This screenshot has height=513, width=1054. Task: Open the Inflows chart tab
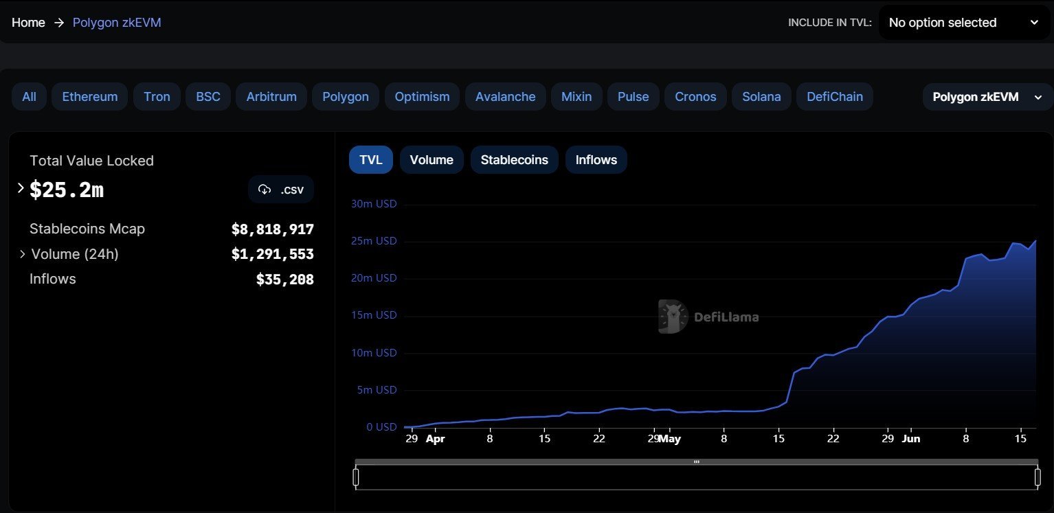[595, 159]
